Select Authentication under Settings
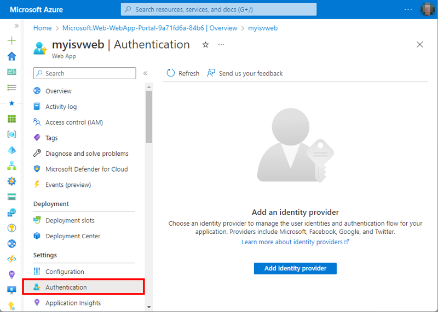Viewport: 438px width, 312px height. [x=83, y=287]
